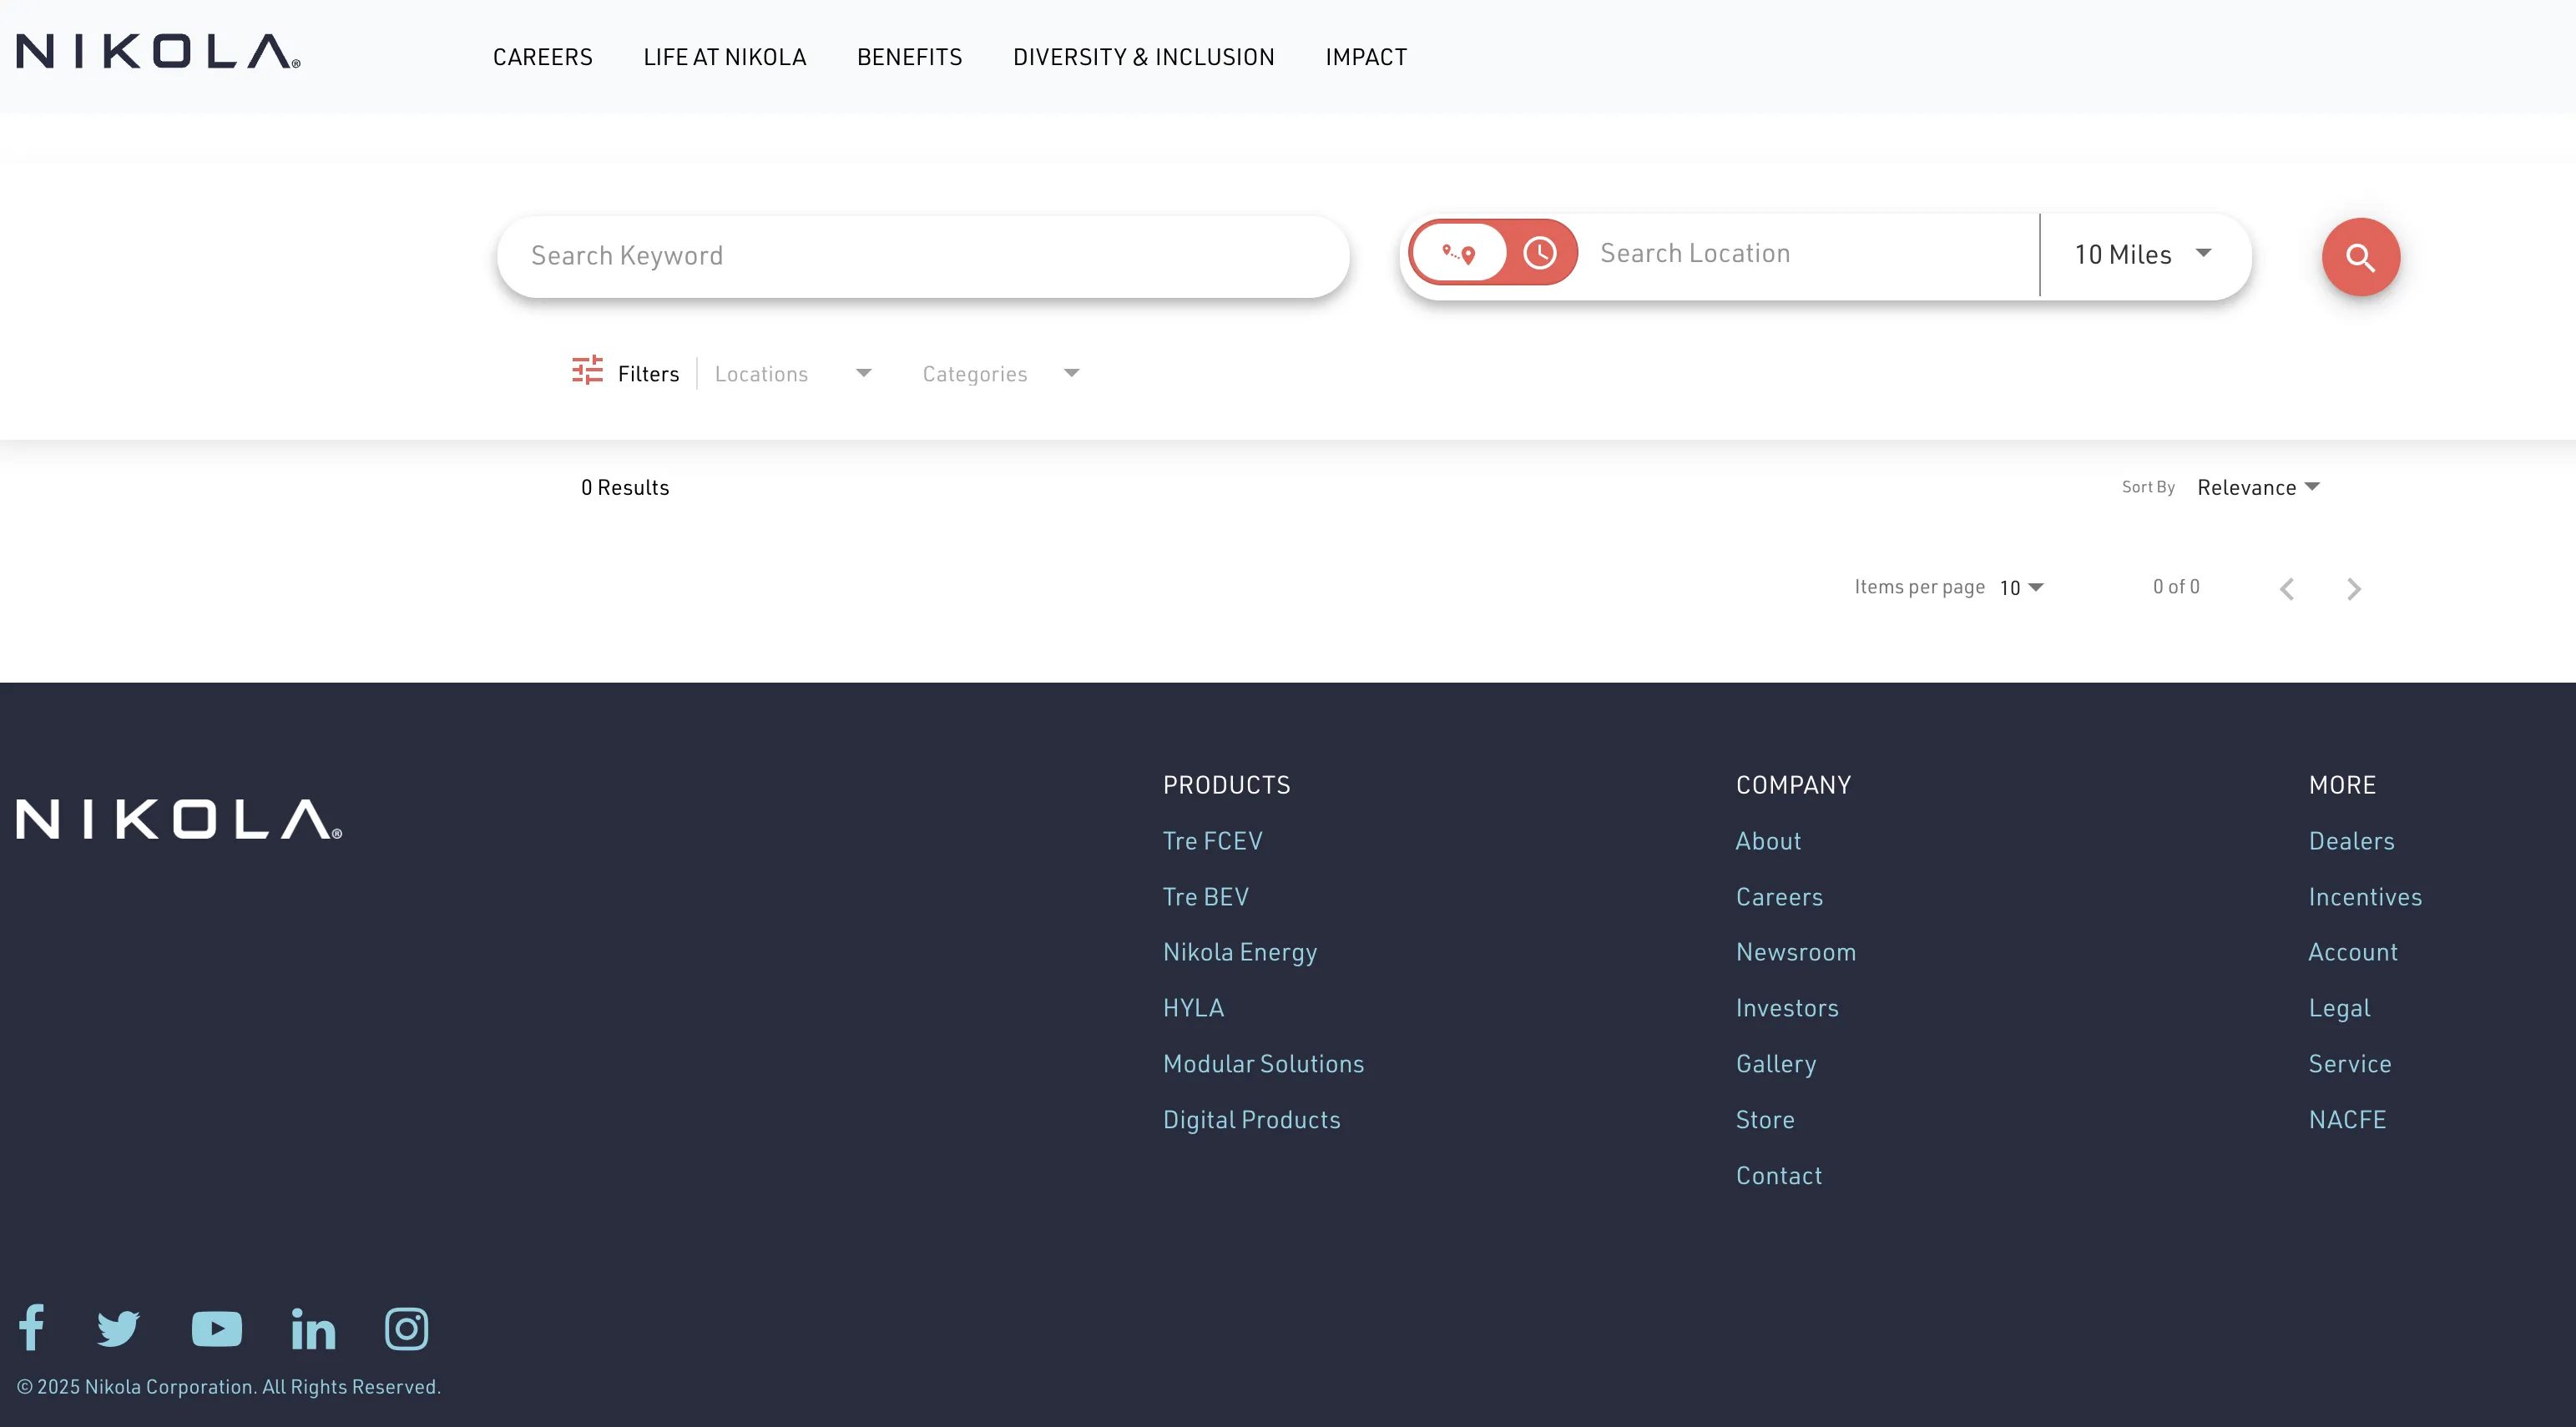Screen dimensions: 2576x1427
Task: Open the Digital Products link
Action: [x=1251, y=1120]
